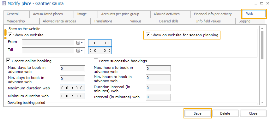Click the Save button
Image resolution: width=271 pixels, height=120 pixels.
click(197, 113)
